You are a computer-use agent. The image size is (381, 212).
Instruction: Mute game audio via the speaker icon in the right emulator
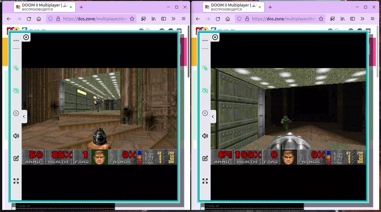pos(205,136)
